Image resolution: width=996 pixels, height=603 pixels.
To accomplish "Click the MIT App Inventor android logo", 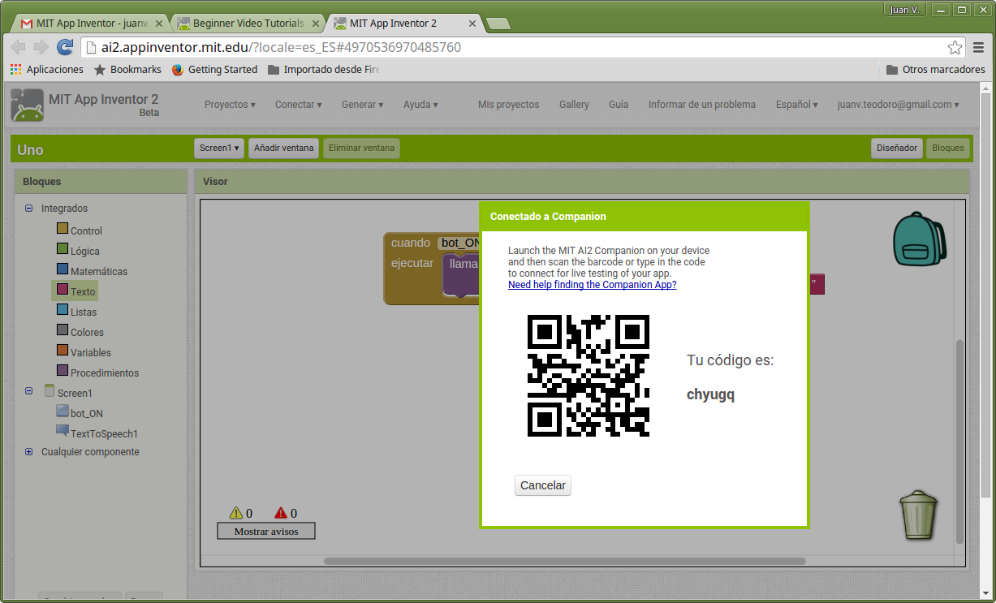I will [27, 106].
